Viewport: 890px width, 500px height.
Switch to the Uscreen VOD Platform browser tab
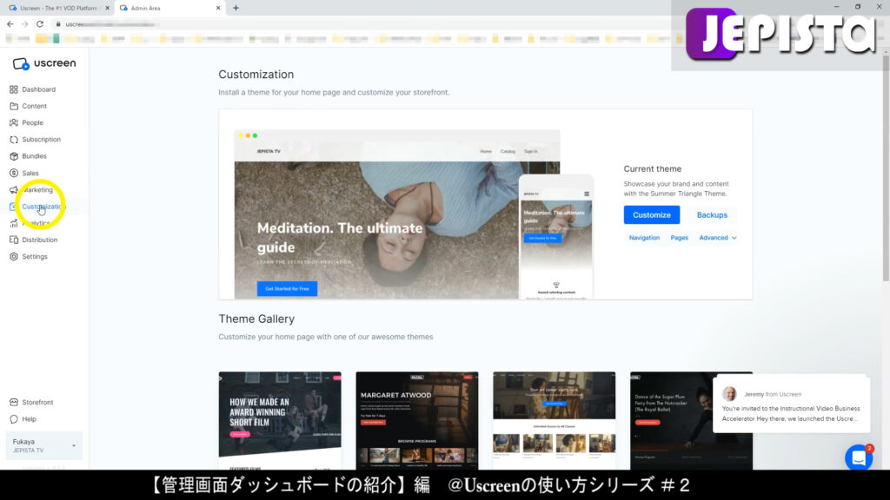coord(58,8)
